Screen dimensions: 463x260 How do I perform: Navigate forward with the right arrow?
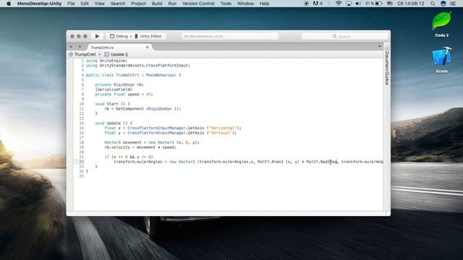point(80,46)
